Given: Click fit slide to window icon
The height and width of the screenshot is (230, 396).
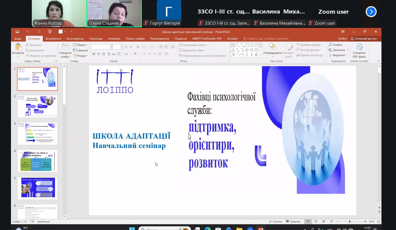Looking at the screenshot, I should coord(378,222).
